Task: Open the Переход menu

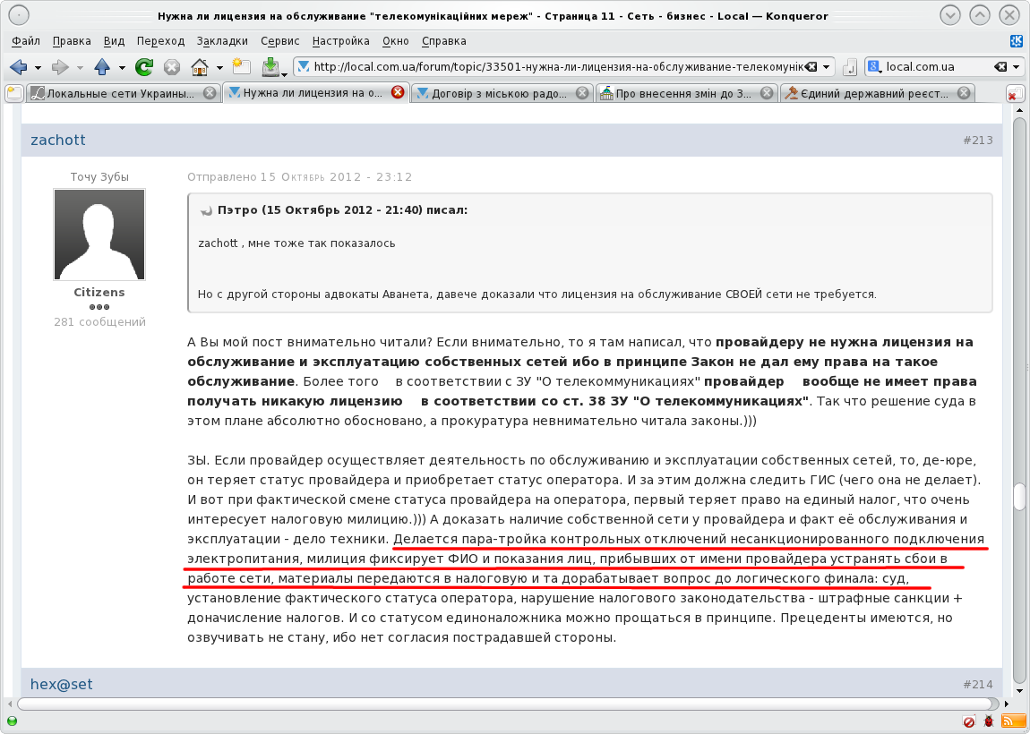Action: click(x=160, y=40)
